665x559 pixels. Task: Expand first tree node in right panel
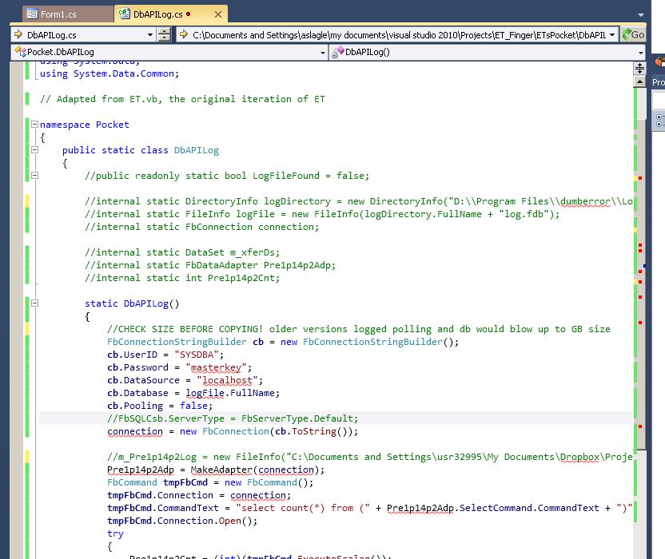click(659, 117)
